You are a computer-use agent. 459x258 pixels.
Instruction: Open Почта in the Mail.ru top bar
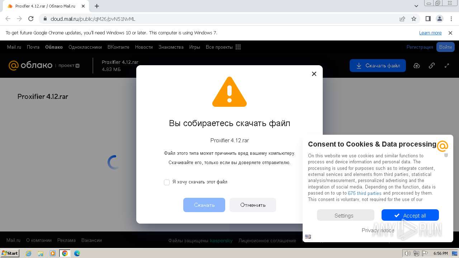(x=33, y=47)
